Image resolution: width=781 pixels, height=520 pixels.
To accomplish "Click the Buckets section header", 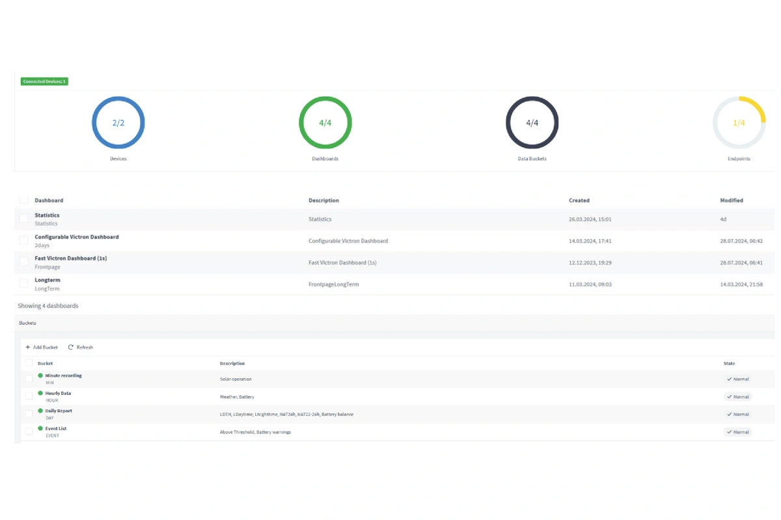I will pyautogui.click(x=28, y=323).
